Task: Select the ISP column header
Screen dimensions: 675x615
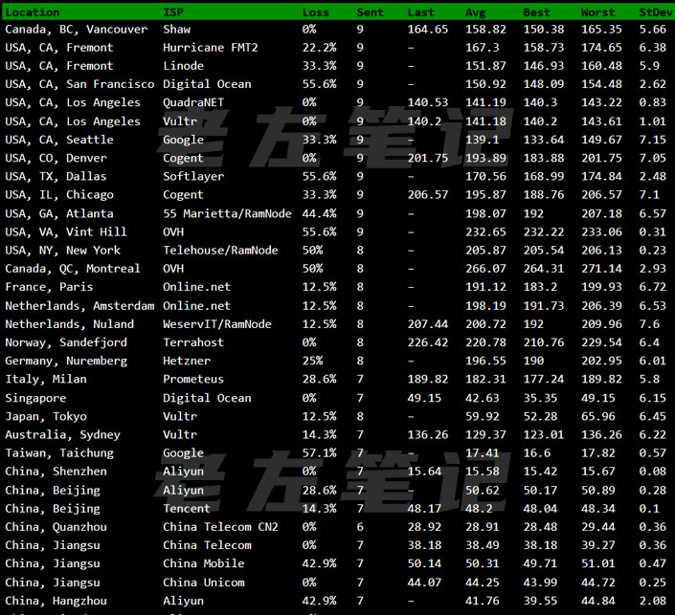Action: pyautogui.click(x=173, y=12)
